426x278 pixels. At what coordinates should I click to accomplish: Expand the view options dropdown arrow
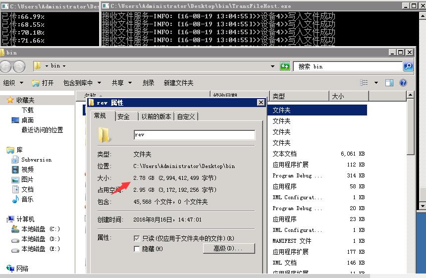tap(376, 83)
